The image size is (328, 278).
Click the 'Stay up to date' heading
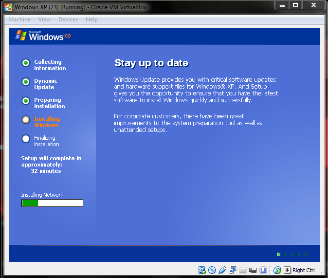151,63
